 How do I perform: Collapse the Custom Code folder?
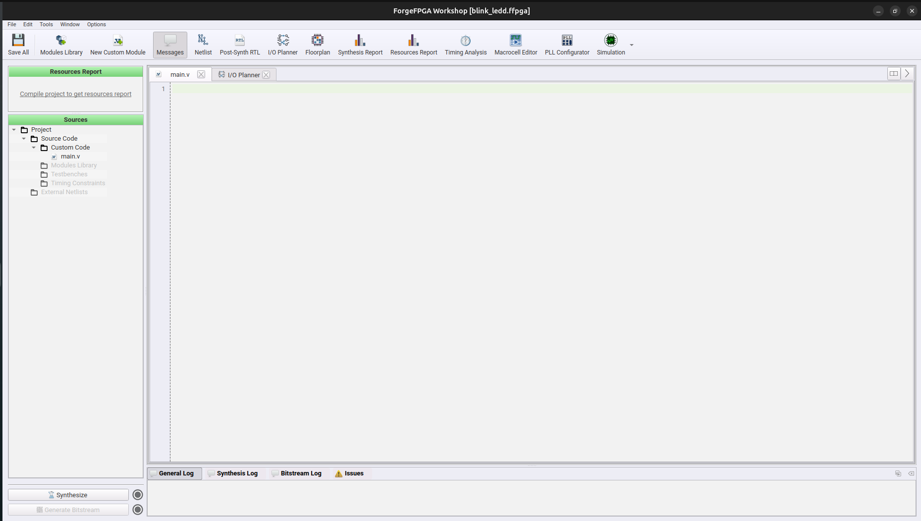pyautogui.click(x=34, y=148)
